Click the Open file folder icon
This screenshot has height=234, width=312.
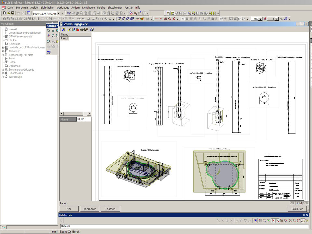point(8,13)
